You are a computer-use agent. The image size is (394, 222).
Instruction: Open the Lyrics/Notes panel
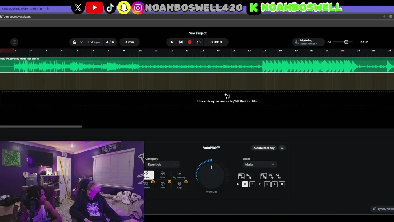point(382,209)
